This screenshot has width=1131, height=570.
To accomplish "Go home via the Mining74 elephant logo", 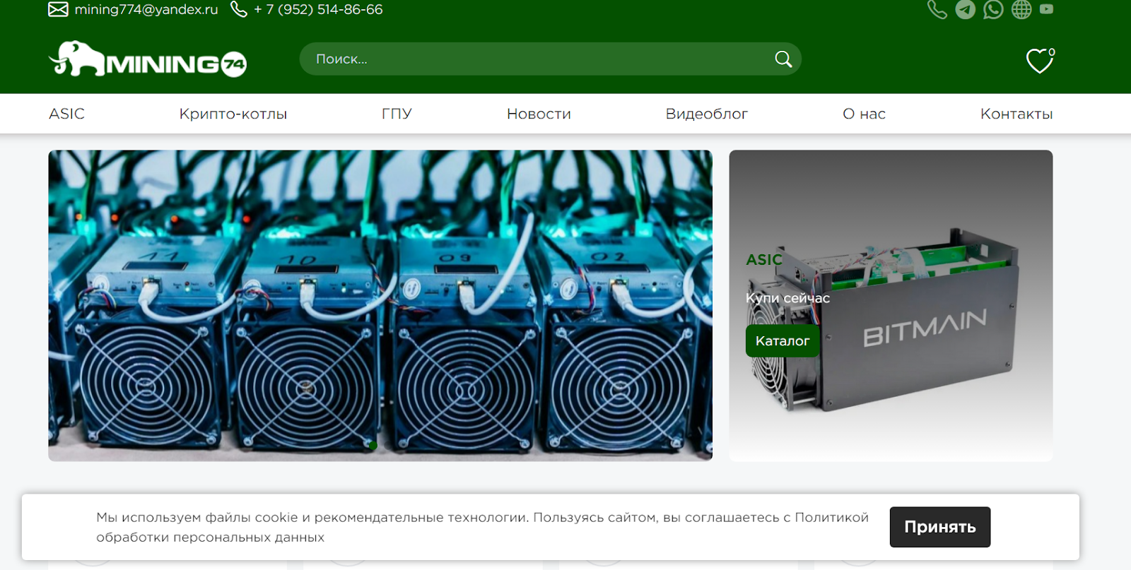I will pyautogui.click(x=147, y=59).
